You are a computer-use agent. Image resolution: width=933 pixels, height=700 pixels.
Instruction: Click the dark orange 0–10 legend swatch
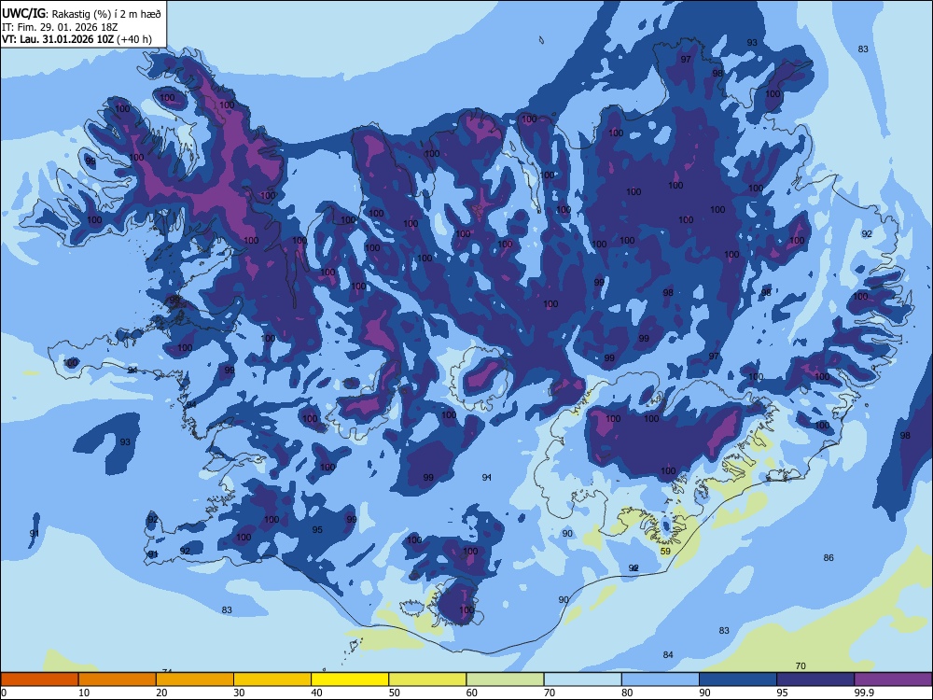[39, 679]
